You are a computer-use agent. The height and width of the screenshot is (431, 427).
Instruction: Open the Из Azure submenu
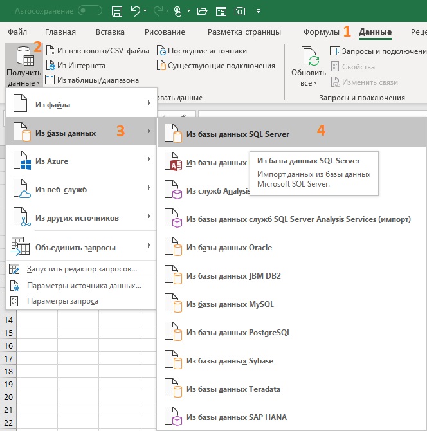click(81, 160)
